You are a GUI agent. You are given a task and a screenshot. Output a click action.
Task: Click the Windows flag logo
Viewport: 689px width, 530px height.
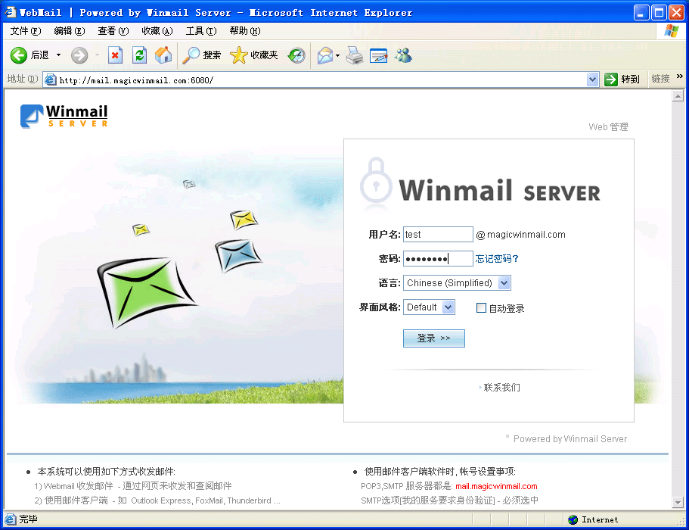tap(672, 31)
